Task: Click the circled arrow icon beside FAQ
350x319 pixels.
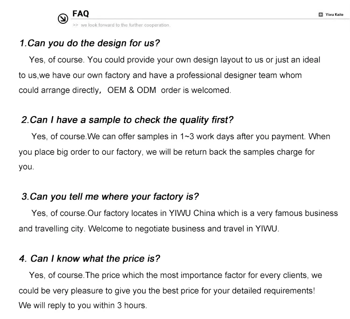Action: pyautogui.click(x=63, y=19)
